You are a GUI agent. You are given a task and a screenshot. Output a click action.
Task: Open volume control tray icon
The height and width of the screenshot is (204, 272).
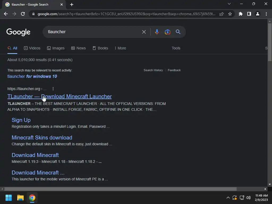[x=248, y=198]
